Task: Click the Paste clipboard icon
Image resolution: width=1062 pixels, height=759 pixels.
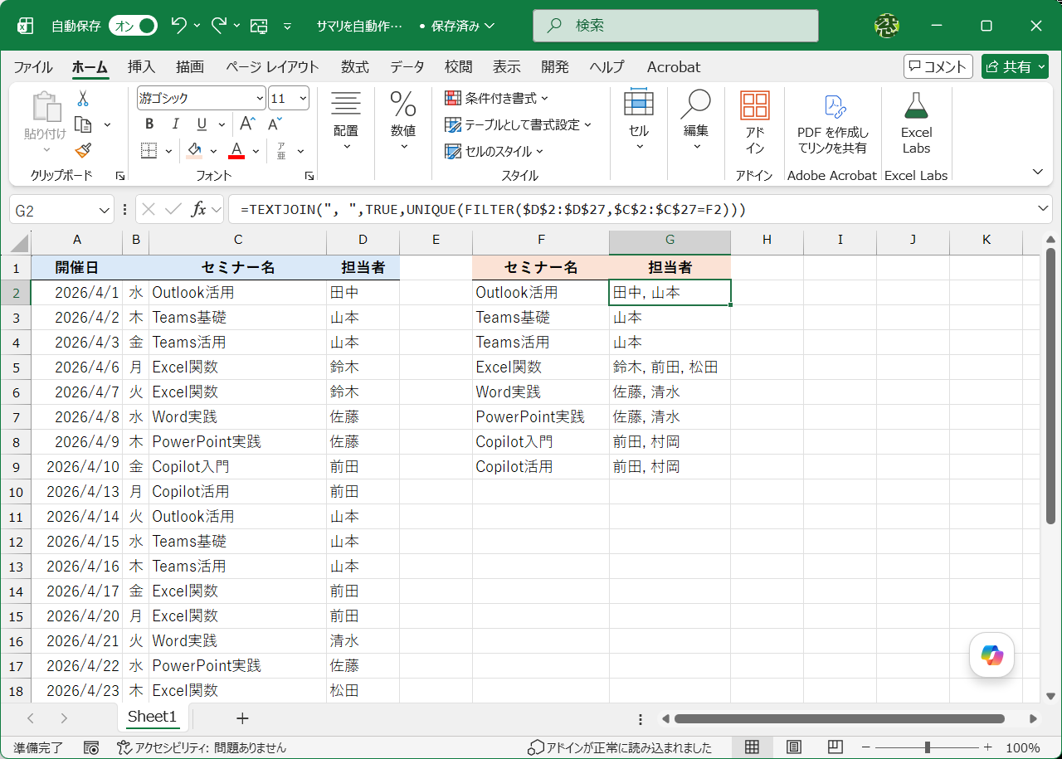Action: click(46, 108)
